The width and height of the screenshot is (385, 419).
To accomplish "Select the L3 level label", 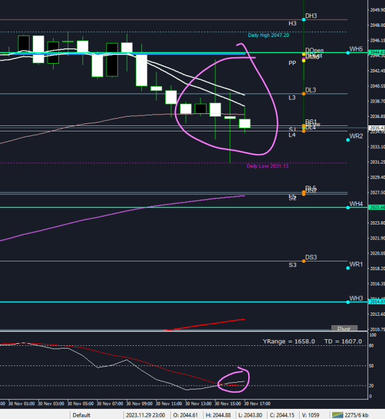I will click(292, 97).
